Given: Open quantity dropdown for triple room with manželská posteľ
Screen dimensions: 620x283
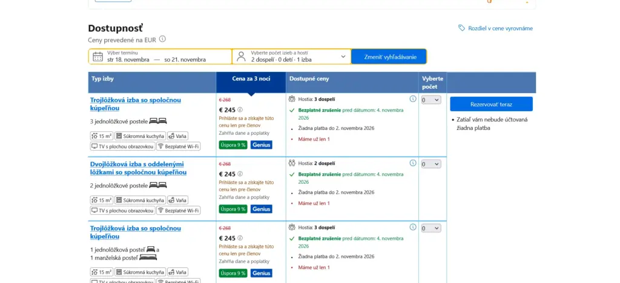Looking at the screenshot, I should (x=431, y=228).
